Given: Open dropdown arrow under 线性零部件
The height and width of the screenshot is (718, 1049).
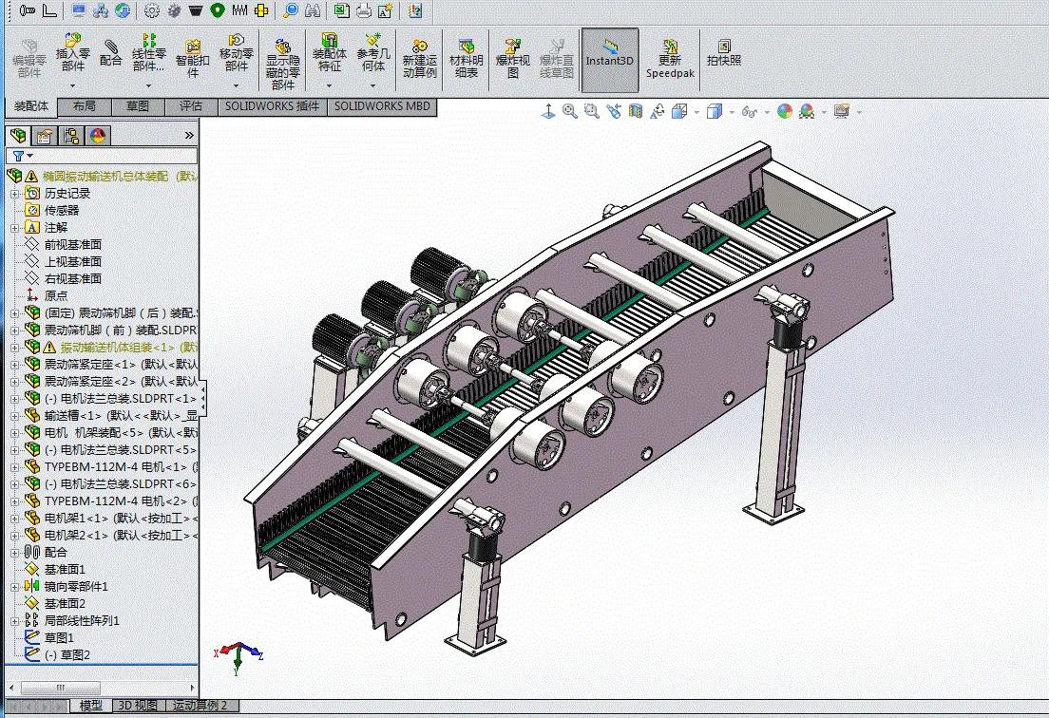Looking at the screenshot, I should click(x=149, y=85).
